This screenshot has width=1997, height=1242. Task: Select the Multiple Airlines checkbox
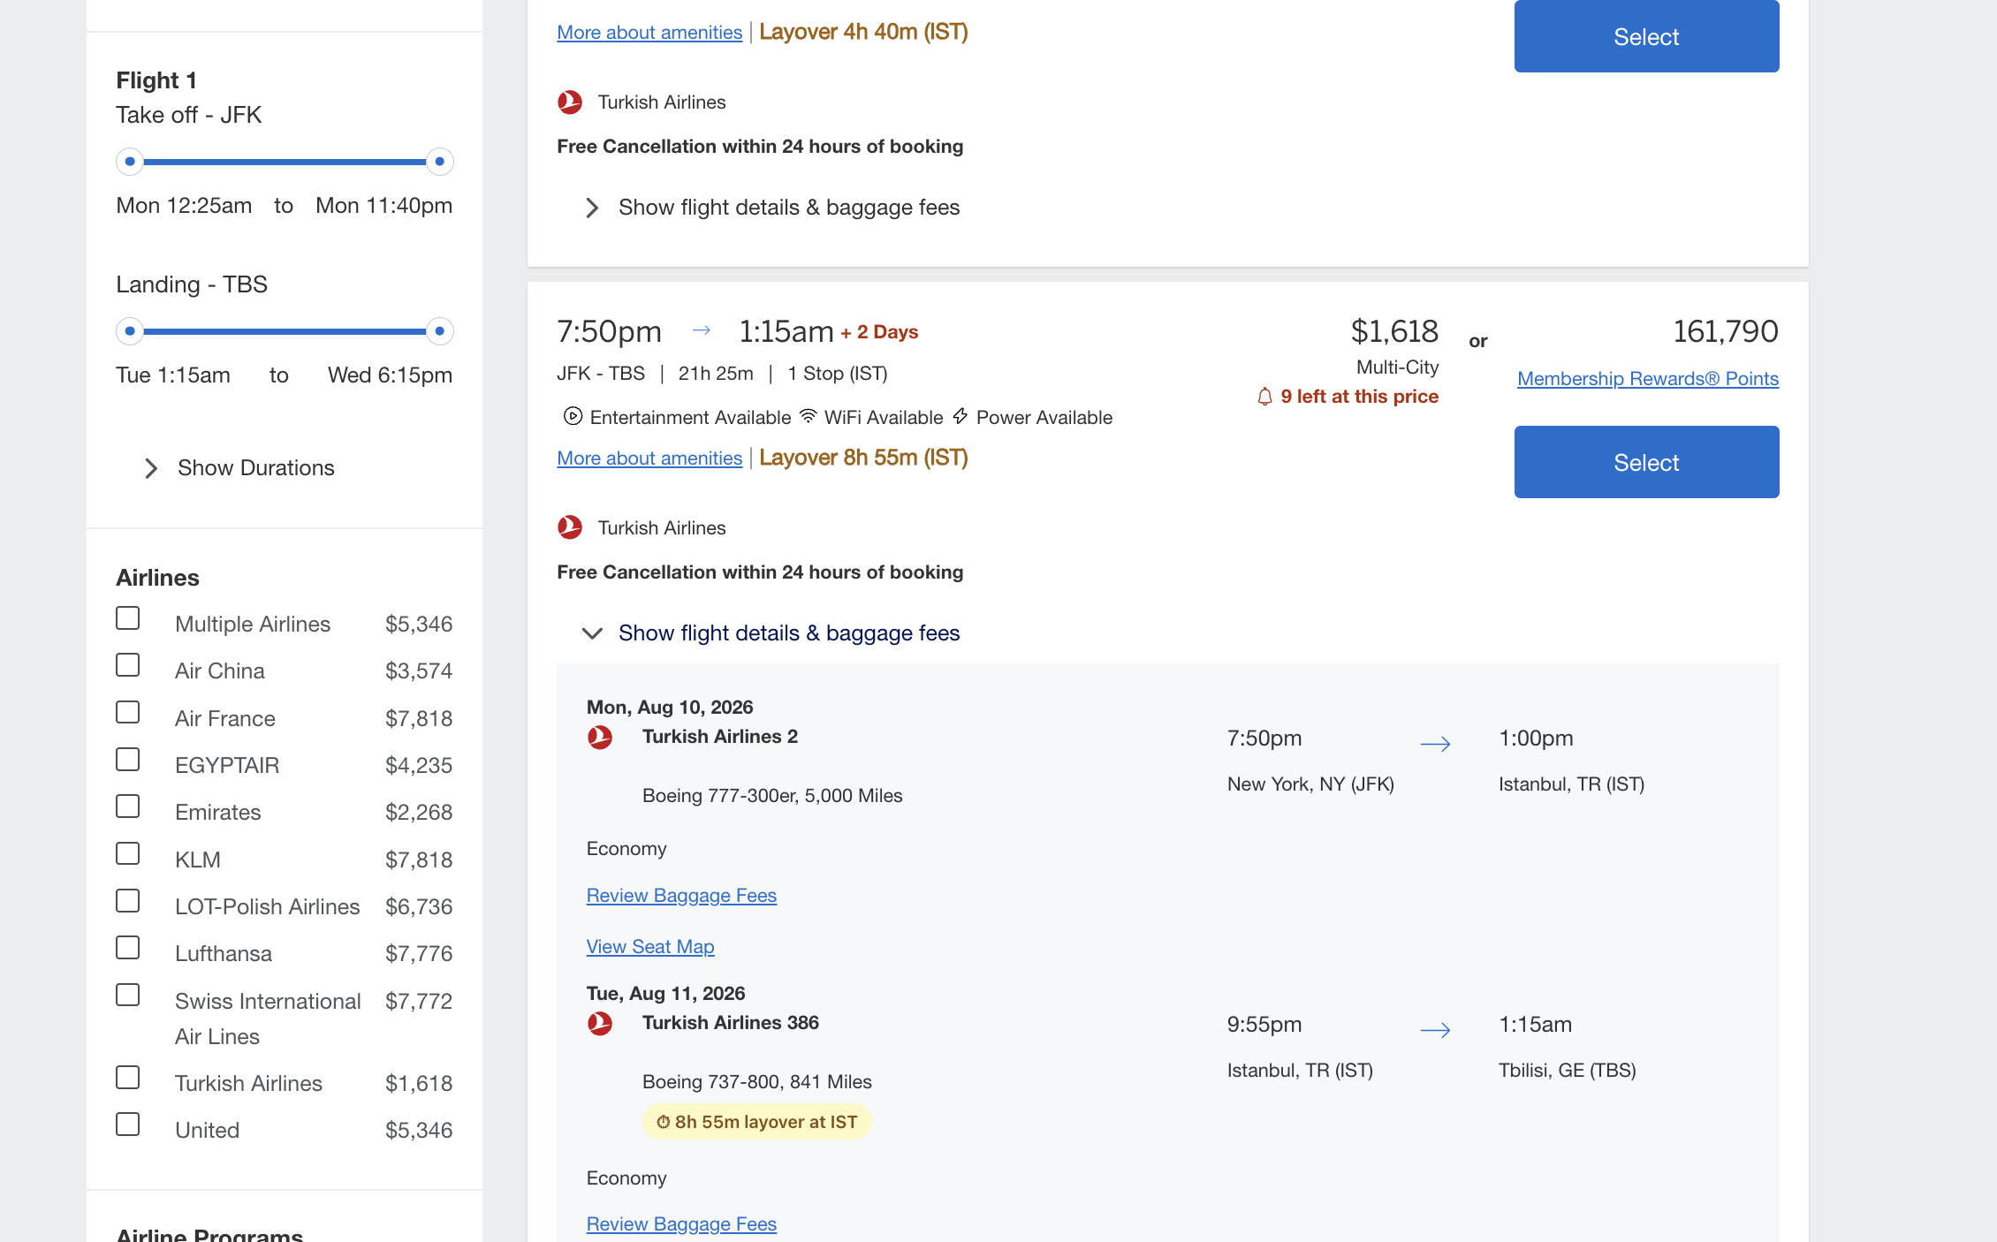click(x=128, y=618)
